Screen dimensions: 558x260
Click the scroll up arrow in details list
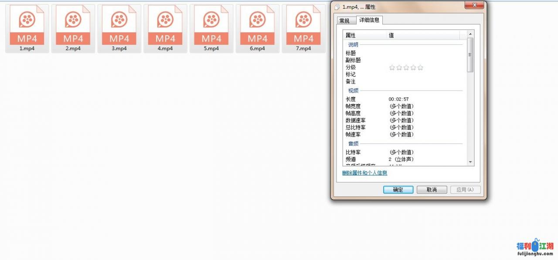(x=470, y=34)
